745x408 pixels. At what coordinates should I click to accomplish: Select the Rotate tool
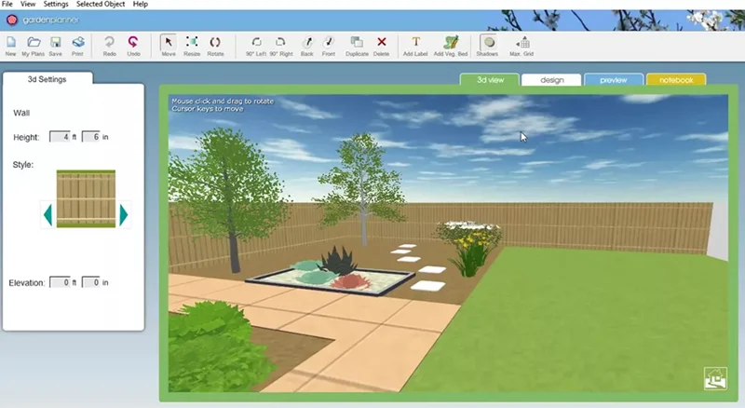(215, 43)
